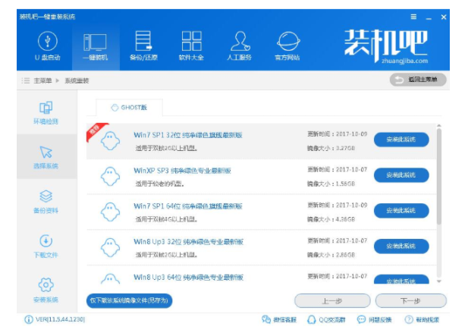Click Win8 Up3 64位 纯净绿色专业最新版 title
This screenshot has height=336, width=468.
point(188,277)
